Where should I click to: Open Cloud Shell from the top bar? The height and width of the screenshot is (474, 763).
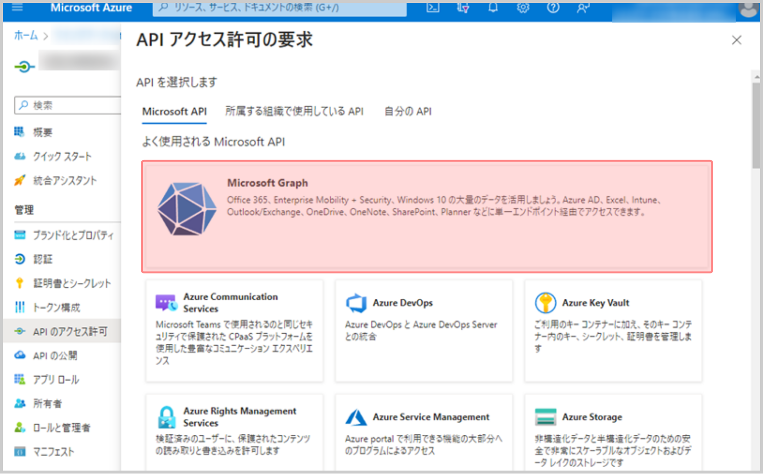(433, 7)
